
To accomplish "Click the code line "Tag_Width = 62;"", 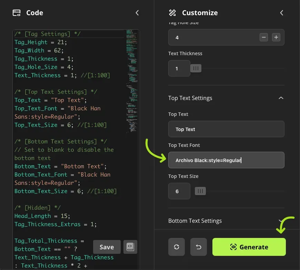I will pos(39,50).
